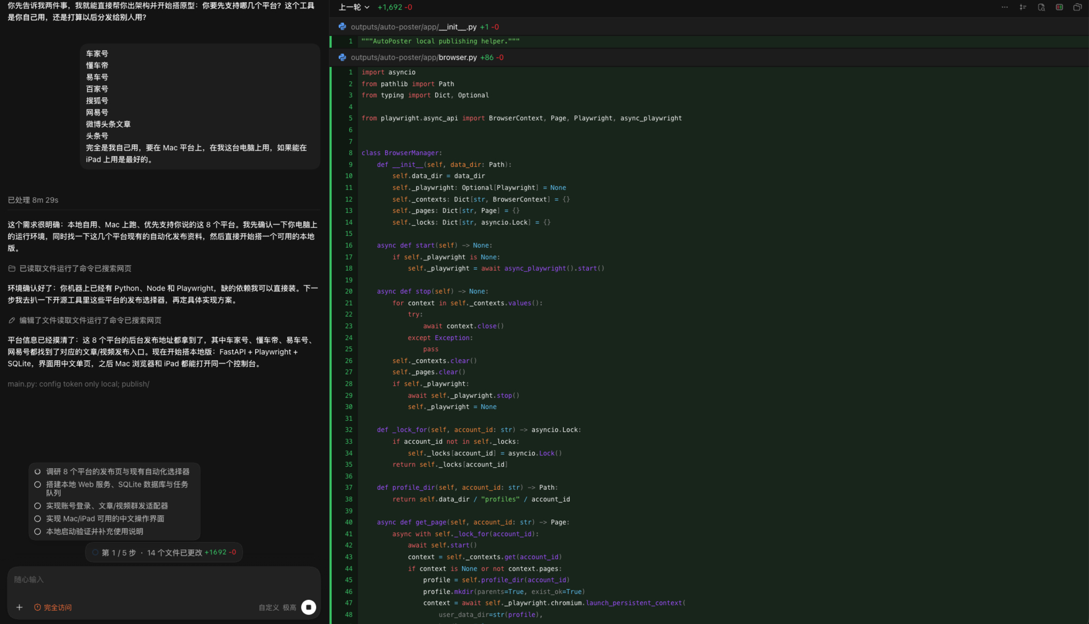Click the Python icon beside __init__.py
The height and width of the screenshot is (624, 1089).
pyautogui.click(x=342, y=27)
